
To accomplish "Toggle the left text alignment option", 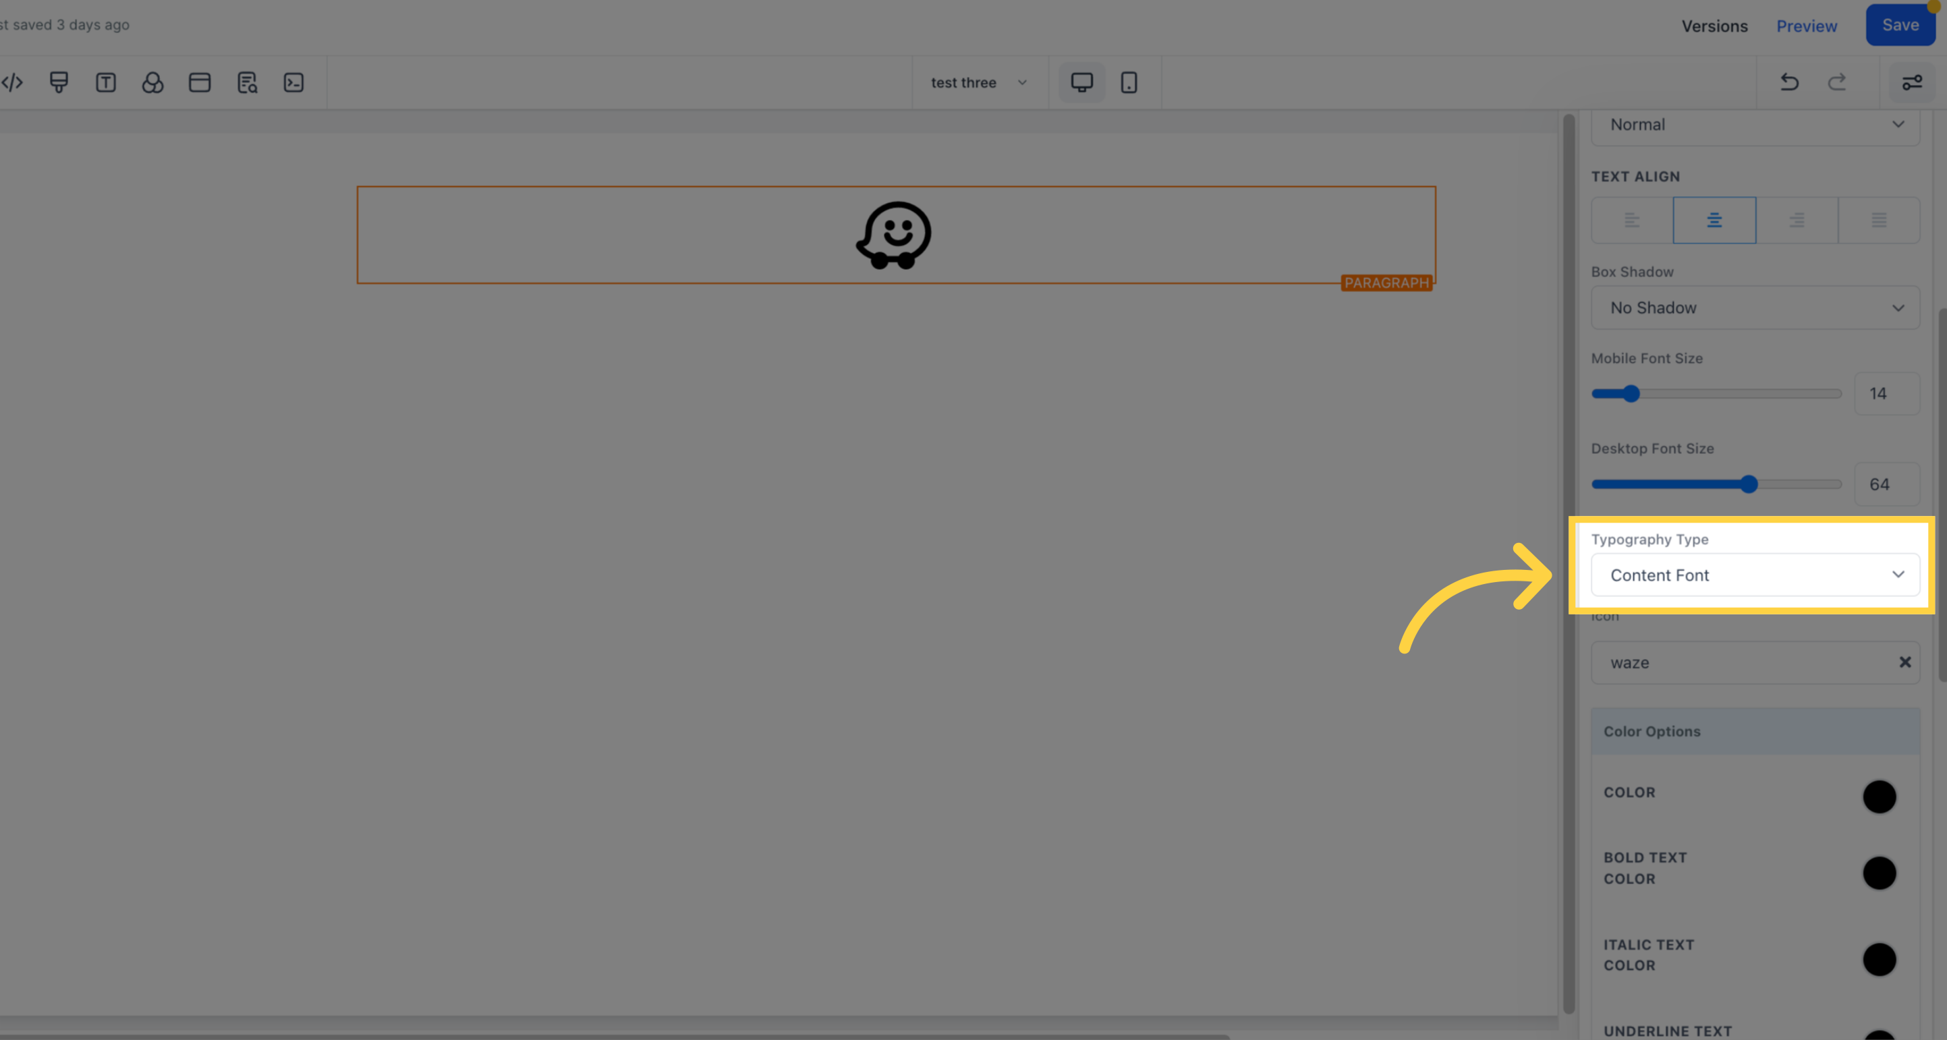I will tap(1631, 219).
